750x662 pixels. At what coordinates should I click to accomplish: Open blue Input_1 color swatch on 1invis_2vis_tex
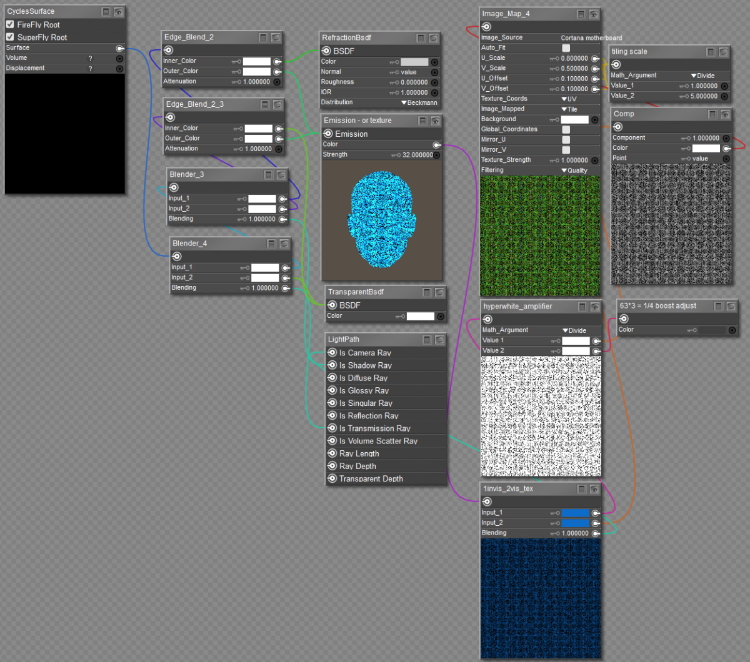[x=575, y=513]
